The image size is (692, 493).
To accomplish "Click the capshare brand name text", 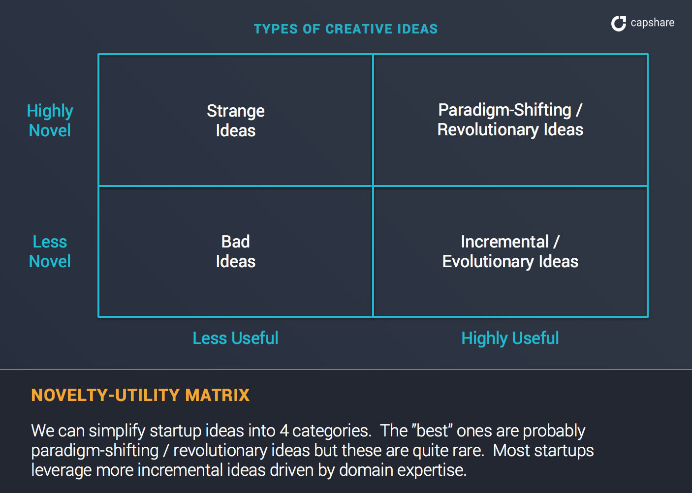I will (652, 23).
